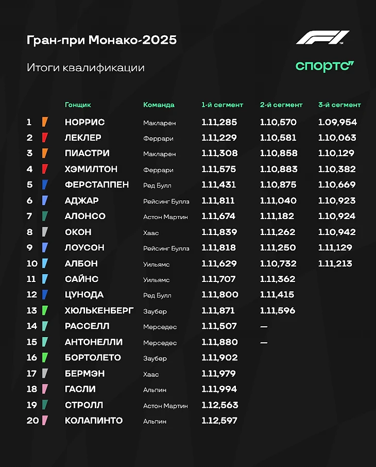Click teal flag beside Расселл

[45, 326]
